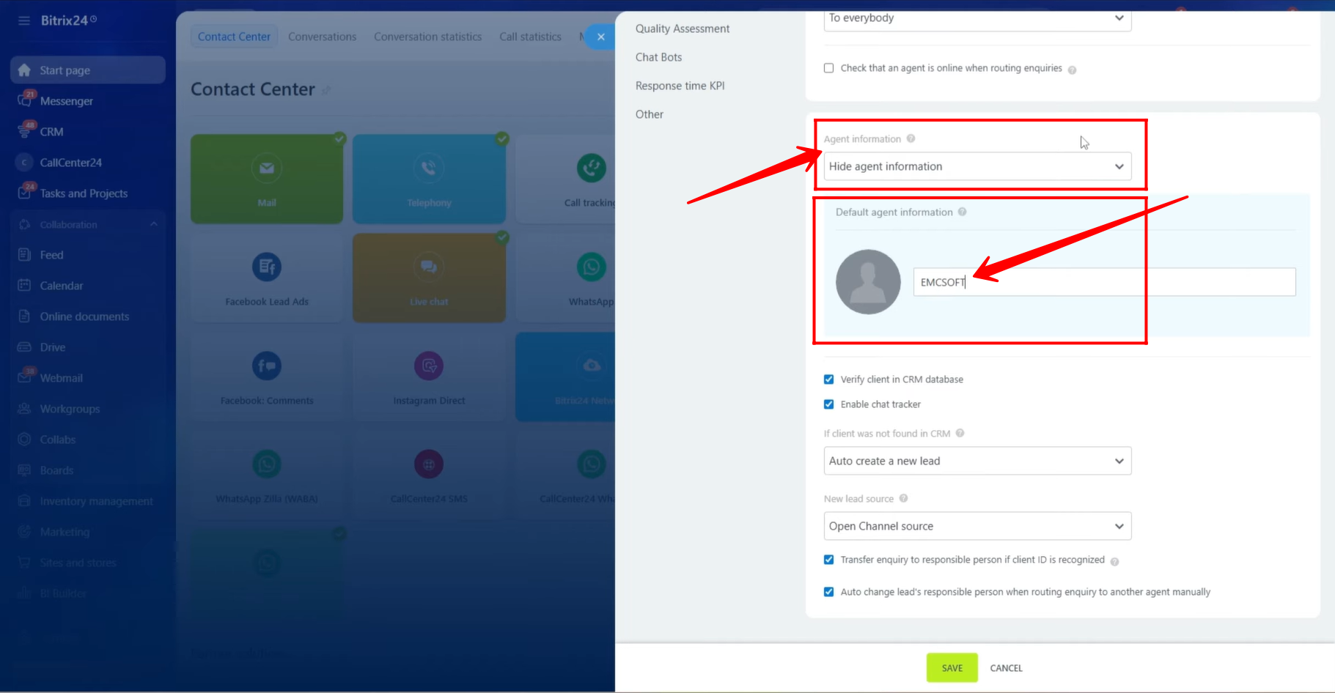Click the EMCSOFT agent name field
This screenshot has width=1335, height=693.
(x=1103, y=282)
